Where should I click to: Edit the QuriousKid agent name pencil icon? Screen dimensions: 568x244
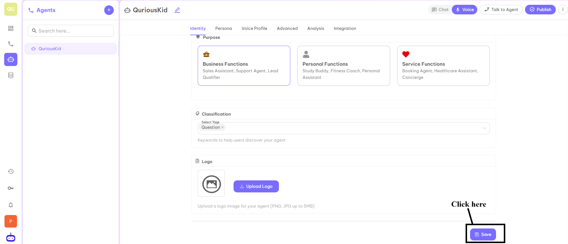[177, 10]
